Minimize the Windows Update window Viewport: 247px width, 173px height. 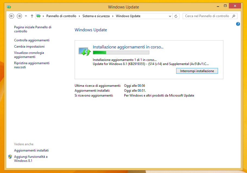pos(218,6)
